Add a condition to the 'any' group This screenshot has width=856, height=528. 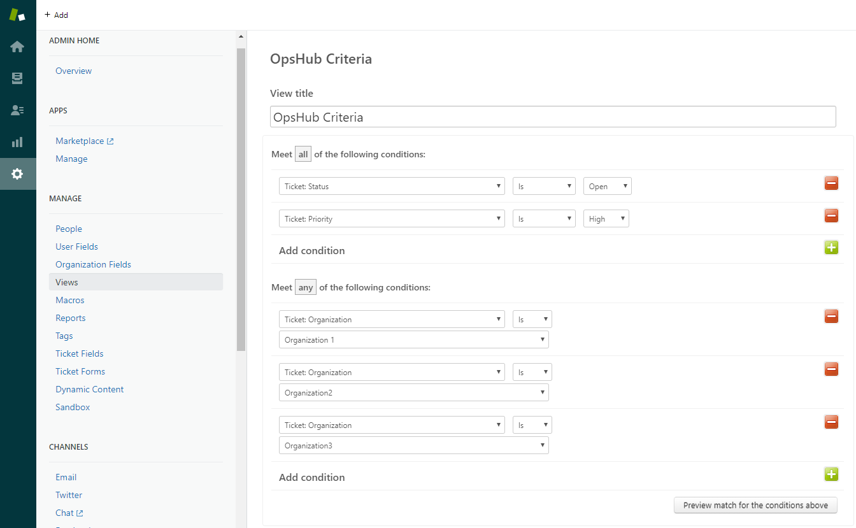pyautogui.click(x=831, y=474)
